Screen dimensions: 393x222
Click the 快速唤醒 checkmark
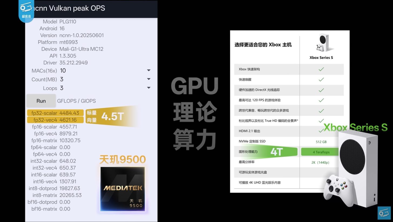point(321,80)
